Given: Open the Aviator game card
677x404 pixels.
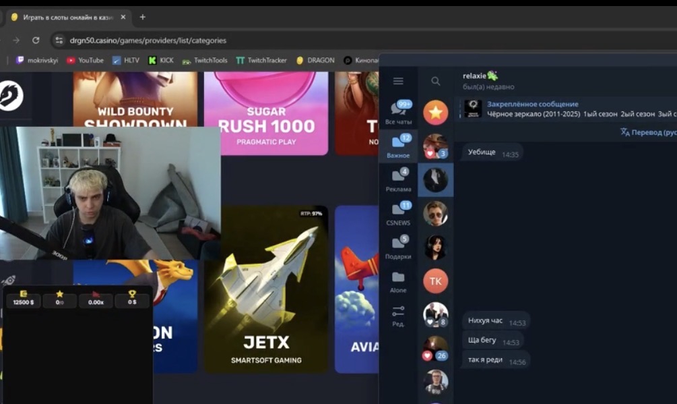Looking at the screenshot, I should pos(357,289).
